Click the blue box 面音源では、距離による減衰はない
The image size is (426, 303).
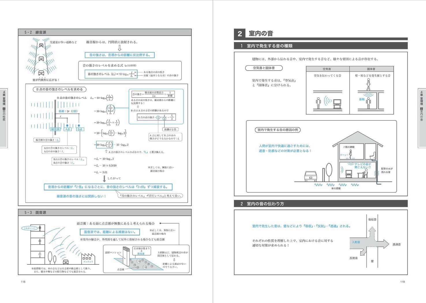(110, 232)
